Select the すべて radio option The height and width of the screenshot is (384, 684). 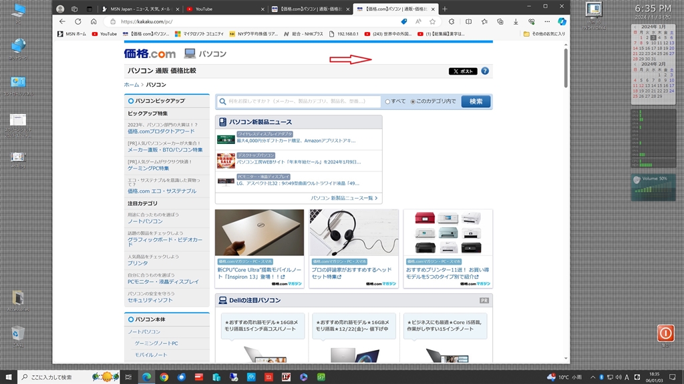pos(387,101)
